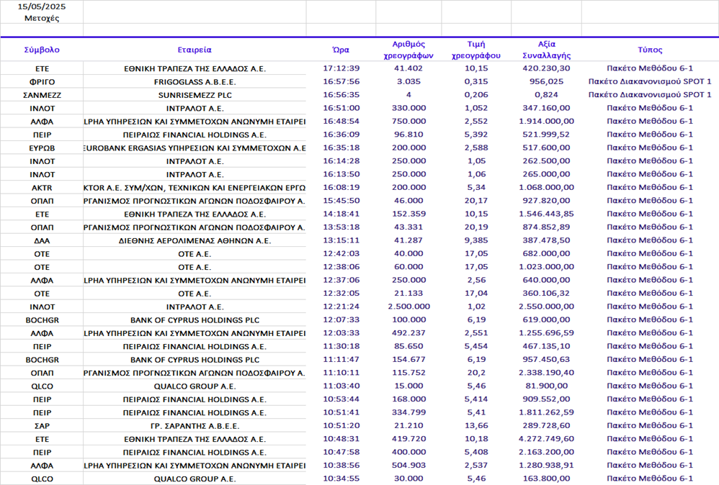Select the quantity 2.500.000
This screenshot has width=719, height=485.
coord(408,307)
